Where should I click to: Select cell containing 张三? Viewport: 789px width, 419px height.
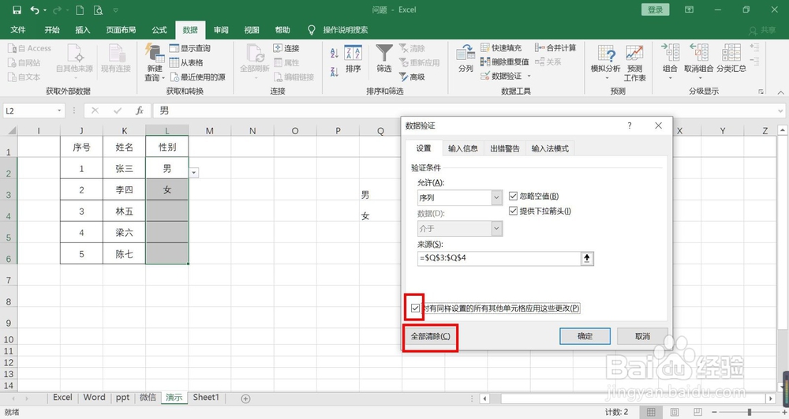[125, 169]
